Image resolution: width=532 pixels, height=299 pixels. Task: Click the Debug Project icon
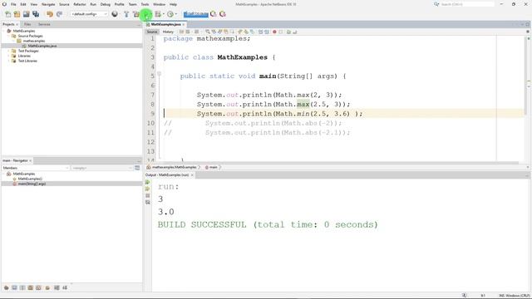click(x=158, y=14)
